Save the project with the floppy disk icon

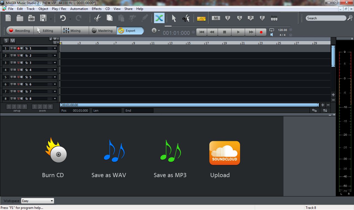click(43, 18)
